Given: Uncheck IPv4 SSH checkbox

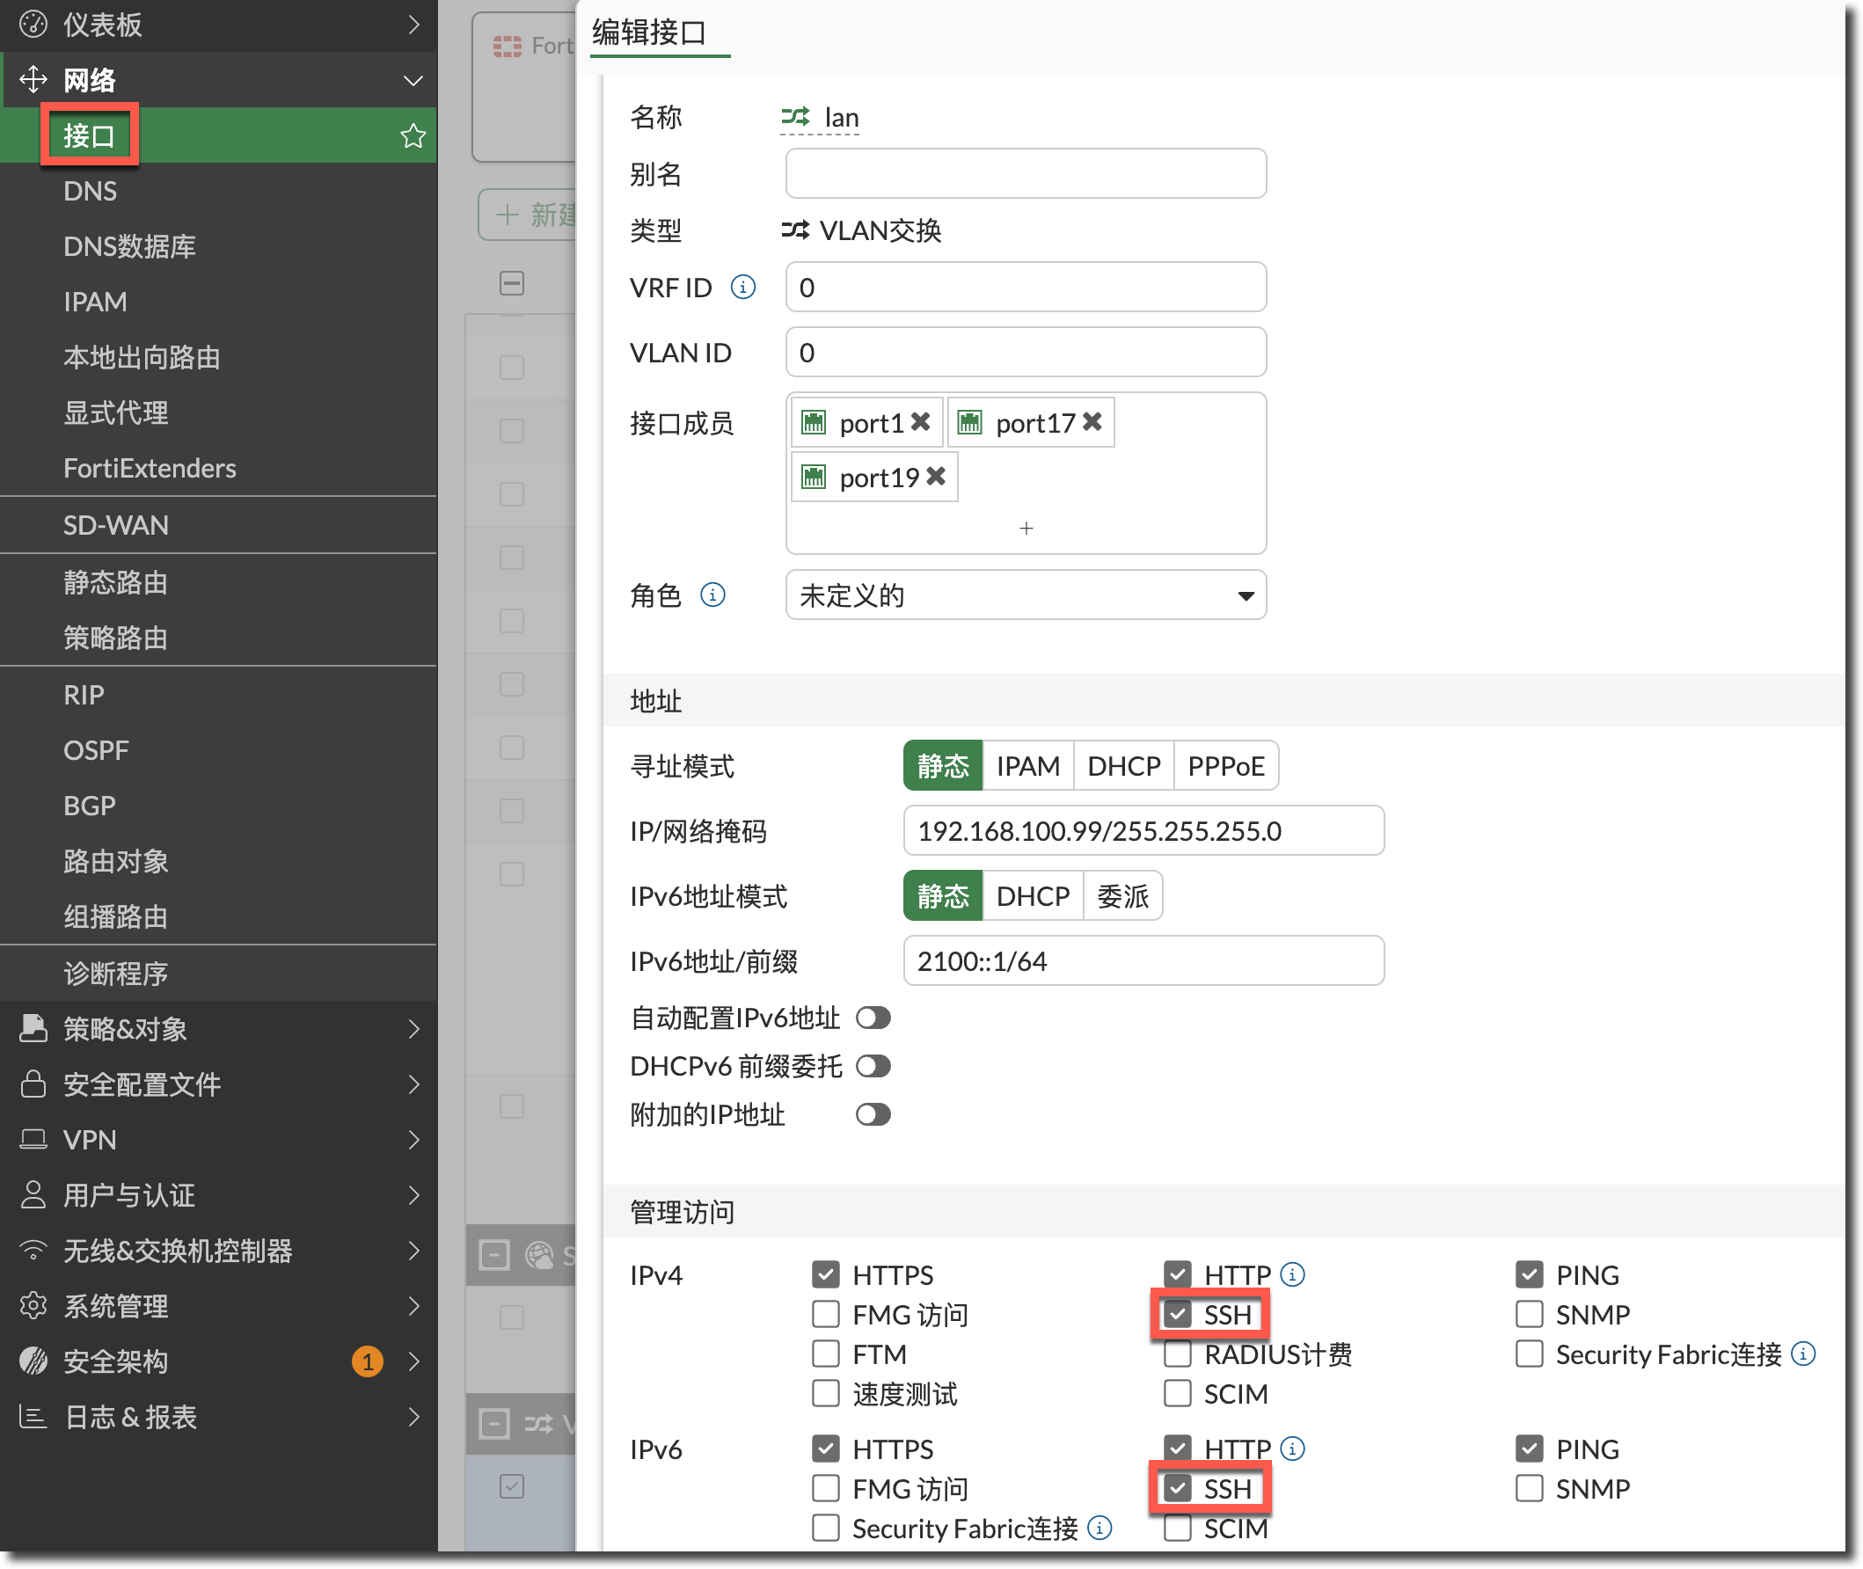Looking at the screenshot, I should pyautogui.click(x=1178, y=1315).
